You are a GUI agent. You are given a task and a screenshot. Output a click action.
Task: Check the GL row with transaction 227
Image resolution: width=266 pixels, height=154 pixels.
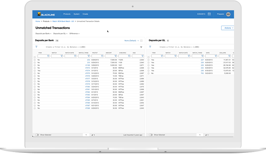point(148,60)
